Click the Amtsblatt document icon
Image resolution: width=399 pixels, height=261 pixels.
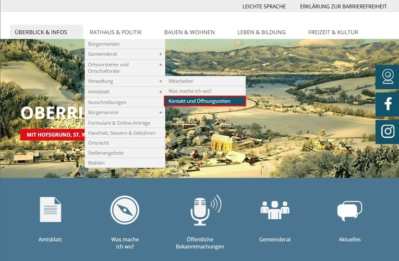pyautogui.click(x=50, y=210)
